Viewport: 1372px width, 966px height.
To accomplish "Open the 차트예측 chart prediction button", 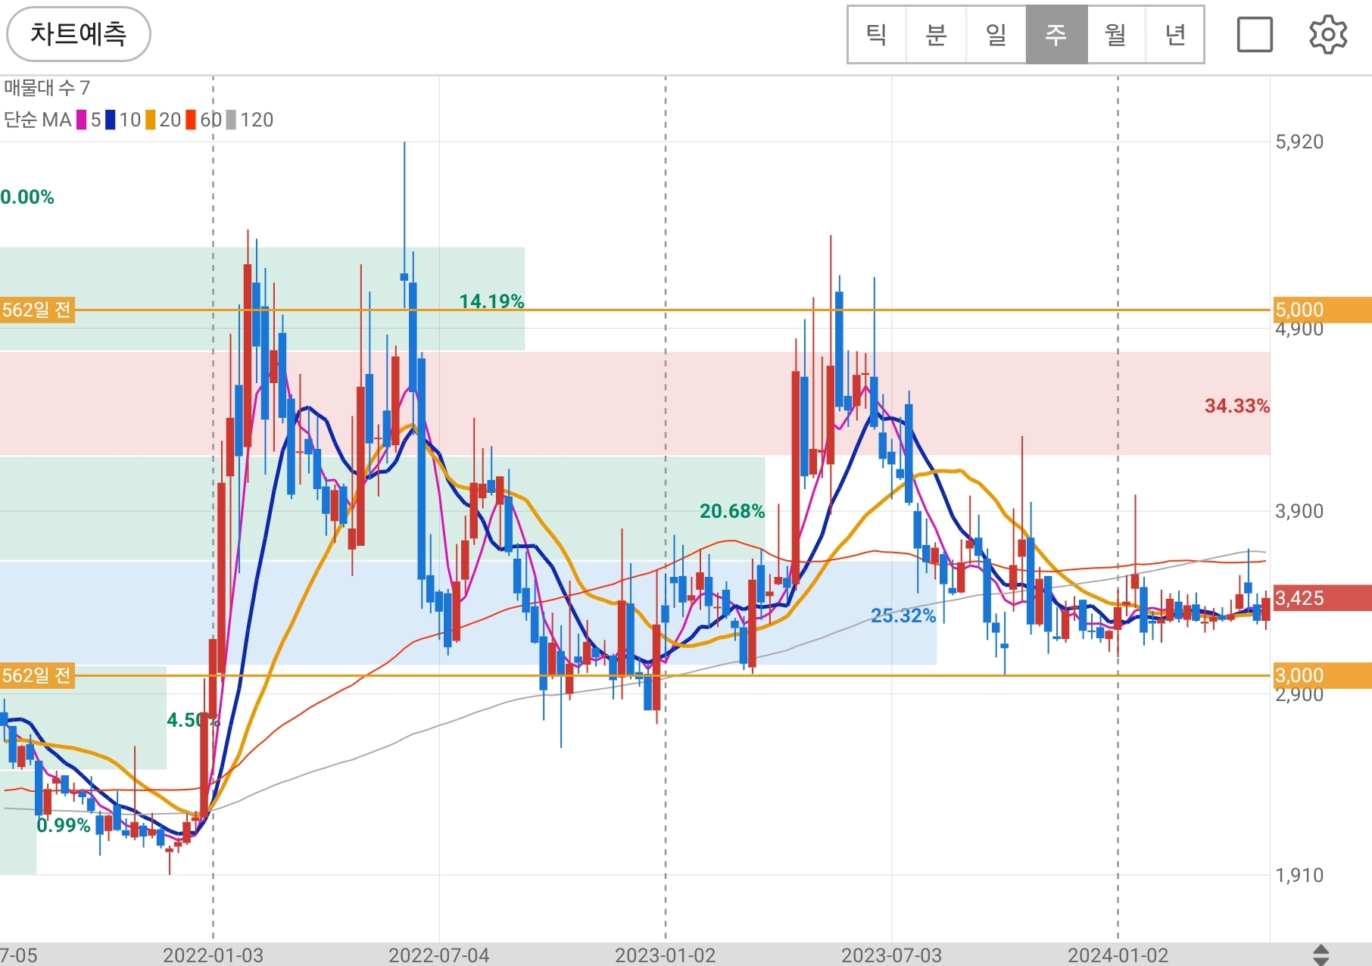I will [x=78, y=34].
